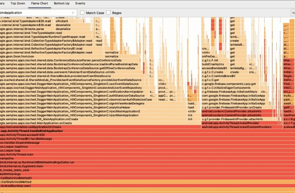
Task: Select the access$lambda$0 frame
Action: click(x=215, y=68)
